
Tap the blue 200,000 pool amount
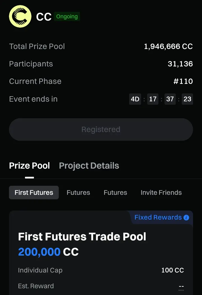[39, 252]
